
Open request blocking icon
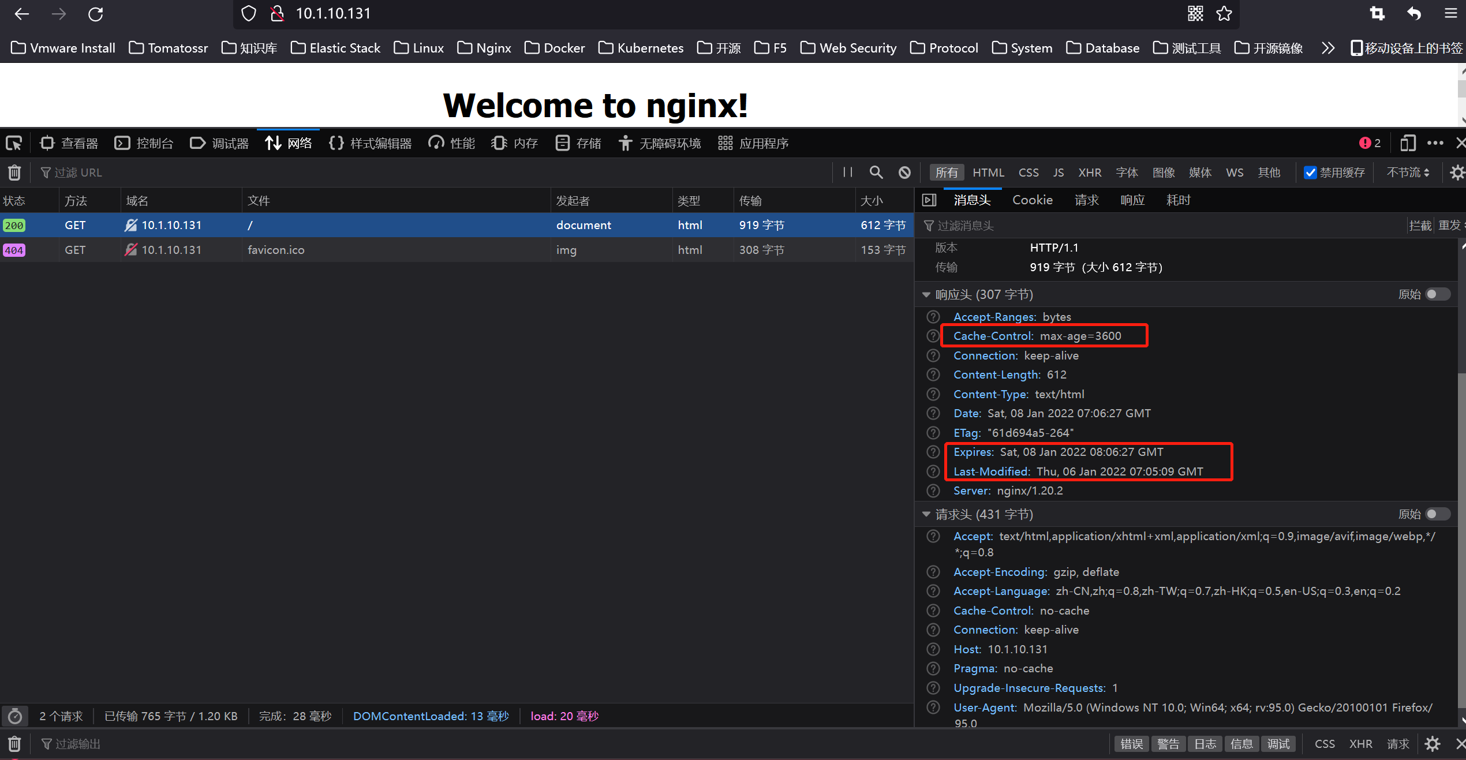tap(904, 173)
